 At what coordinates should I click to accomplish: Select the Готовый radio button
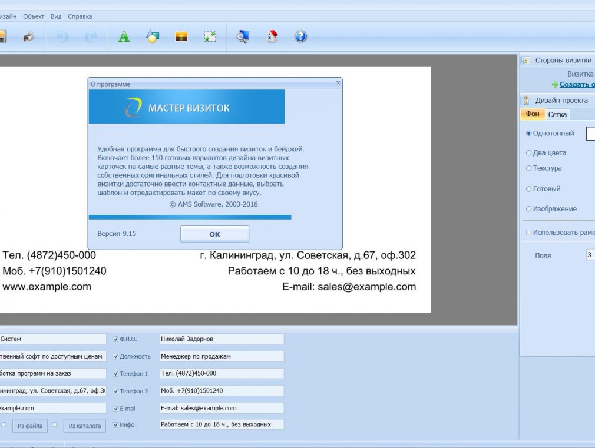[x=528, y=189]
